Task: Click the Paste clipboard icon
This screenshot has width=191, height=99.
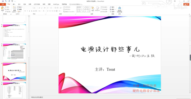Action: pos(3,8)
